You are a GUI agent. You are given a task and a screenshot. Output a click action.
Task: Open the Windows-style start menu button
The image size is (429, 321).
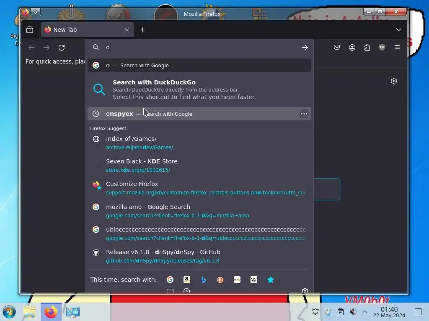tap(9, 312)
